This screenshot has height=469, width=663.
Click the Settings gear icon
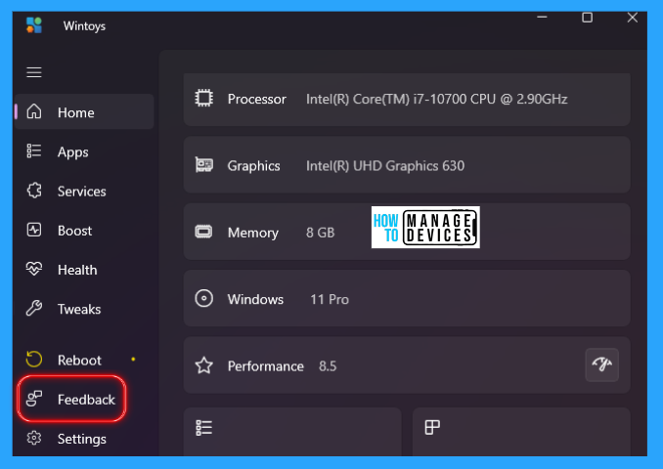(x=34, y=438)
